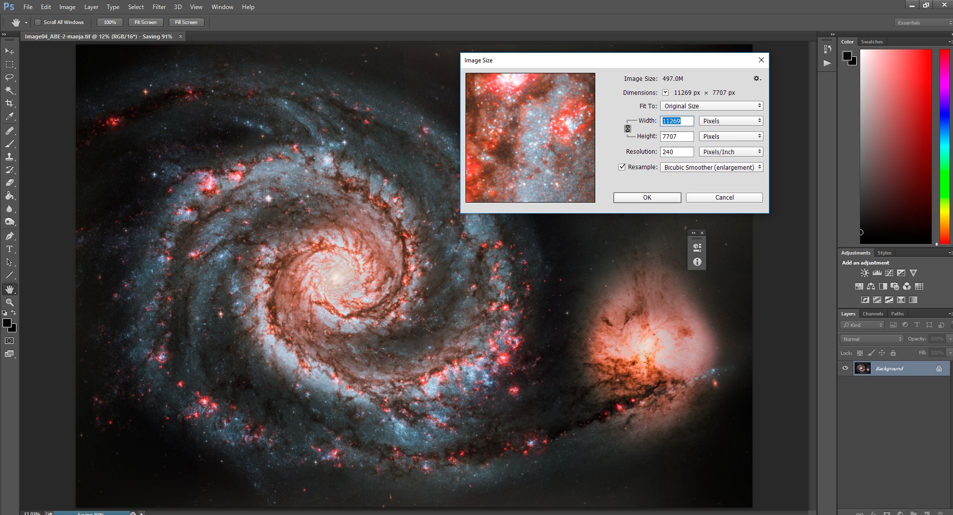Open the Resolution units dropdown
The image size is (953, 515).
point(731,152)
